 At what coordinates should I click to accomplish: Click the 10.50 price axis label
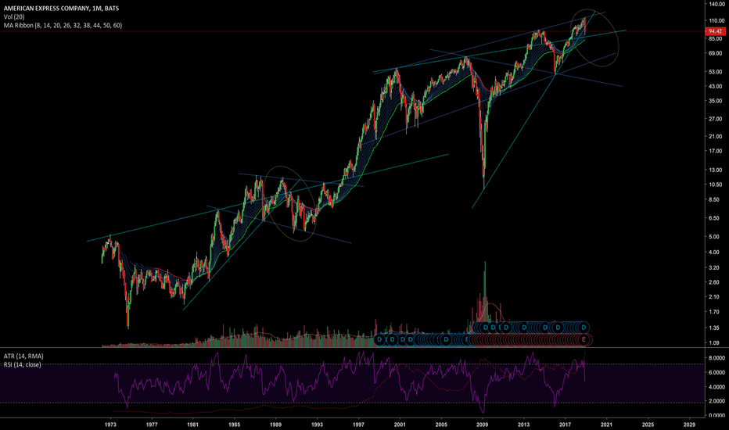[x=717, y=185]
